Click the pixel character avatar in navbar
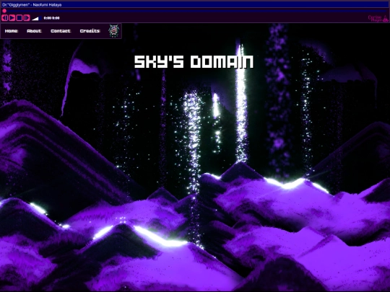390x292 pixels. point(113,31)
